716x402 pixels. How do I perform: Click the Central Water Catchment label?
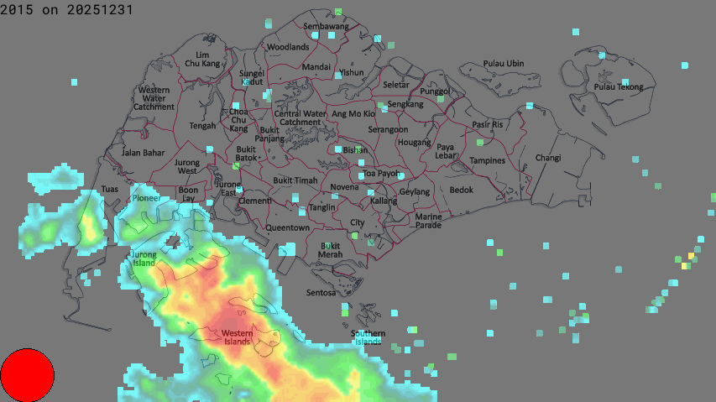click(x=300, y=117)
